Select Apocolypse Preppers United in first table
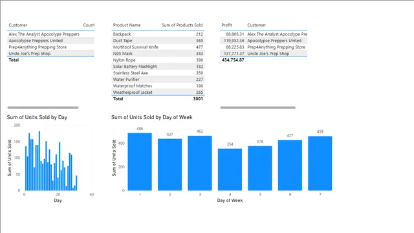 pyautogui.click(x=50, y=41)
